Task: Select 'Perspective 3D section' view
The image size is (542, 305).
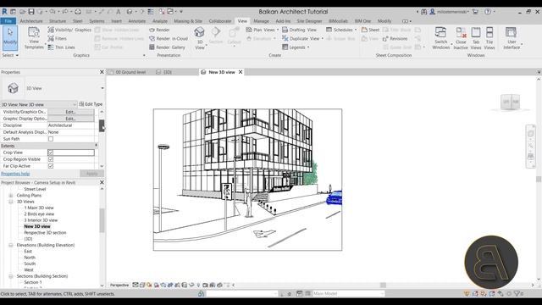Action: [45, 233]
